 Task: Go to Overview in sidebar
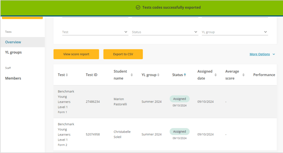(13, 42)
